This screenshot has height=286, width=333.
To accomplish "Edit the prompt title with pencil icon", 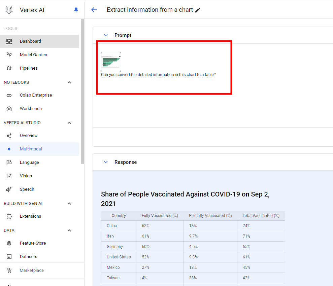I will 198,10.
